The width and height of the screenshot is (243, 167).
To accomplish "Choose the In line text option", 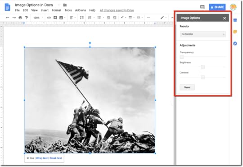I will tap(31, 158).
